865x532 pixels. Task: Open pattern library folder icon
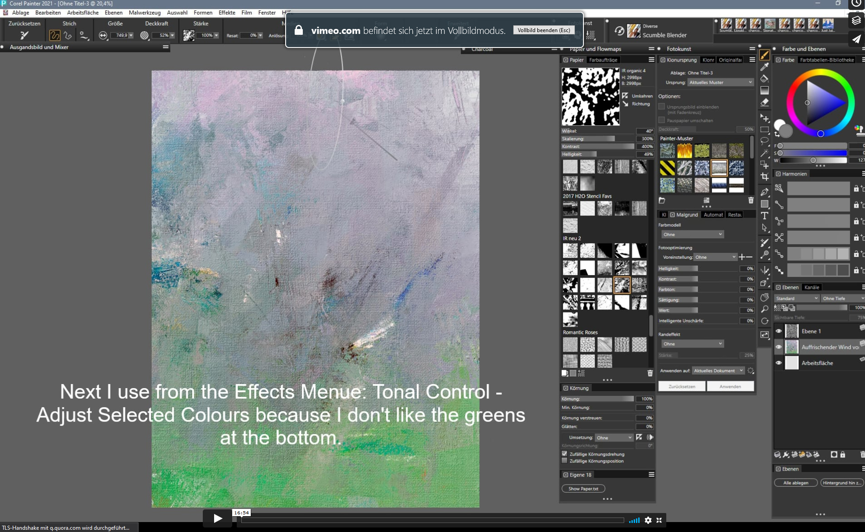coord(662,200)
